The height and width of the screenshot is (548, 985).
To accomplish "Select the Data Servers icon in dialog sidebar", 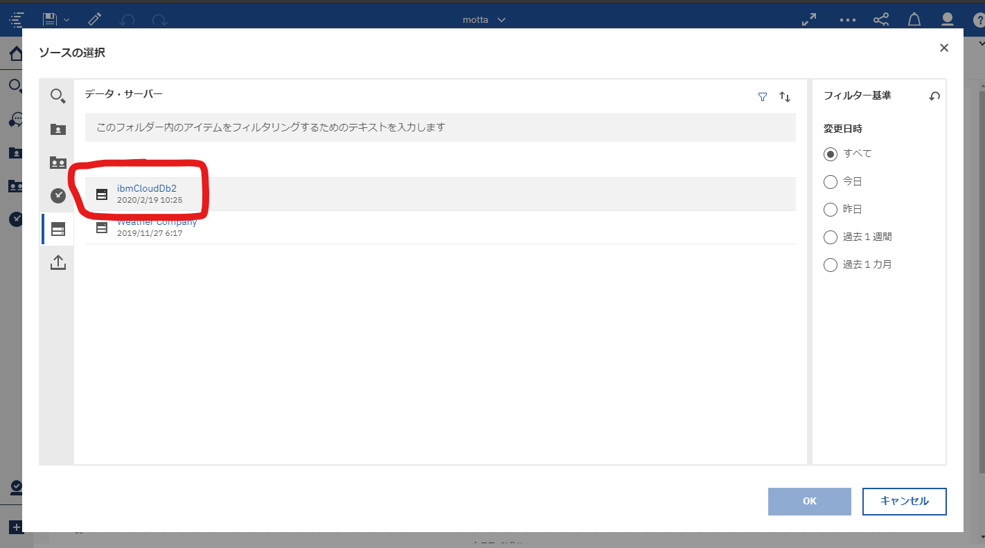I will point(58,229).
